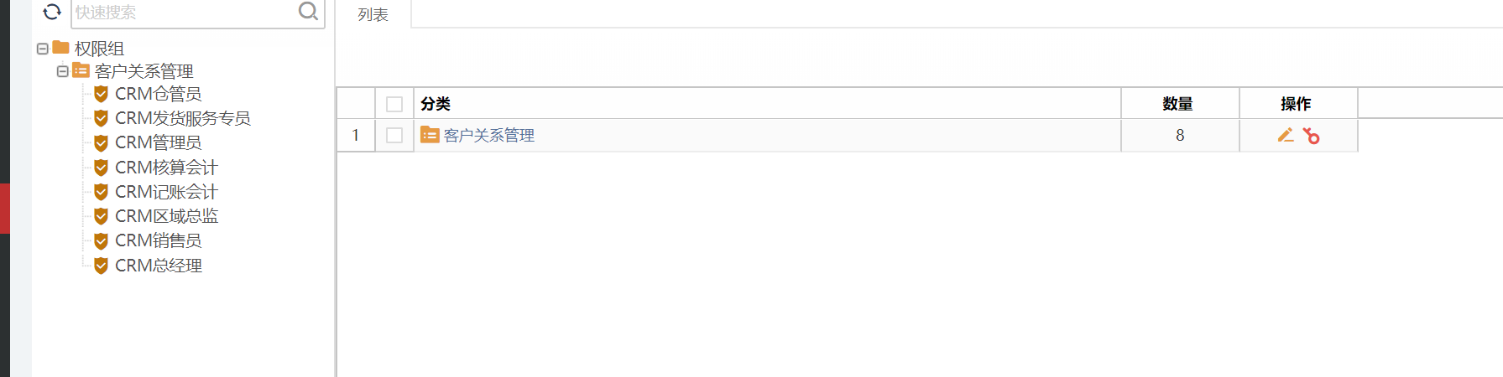Select CRM核算会计 role
1503x377 pixels.
166,168
